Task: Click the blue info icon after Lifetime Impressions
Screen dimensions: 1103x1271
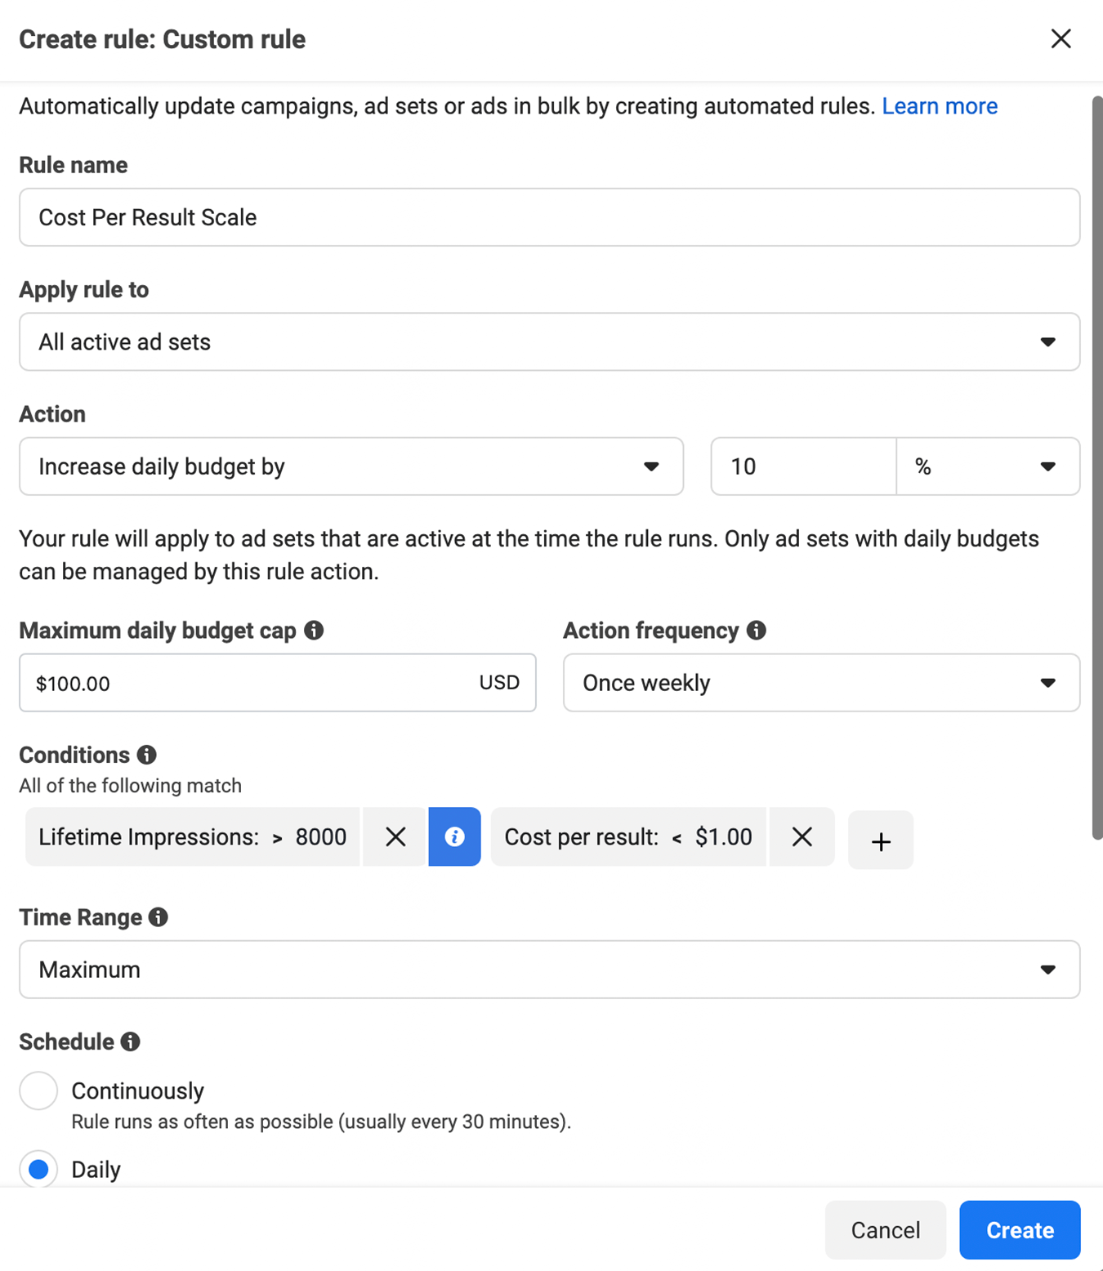Action: (x=454, y=836)
